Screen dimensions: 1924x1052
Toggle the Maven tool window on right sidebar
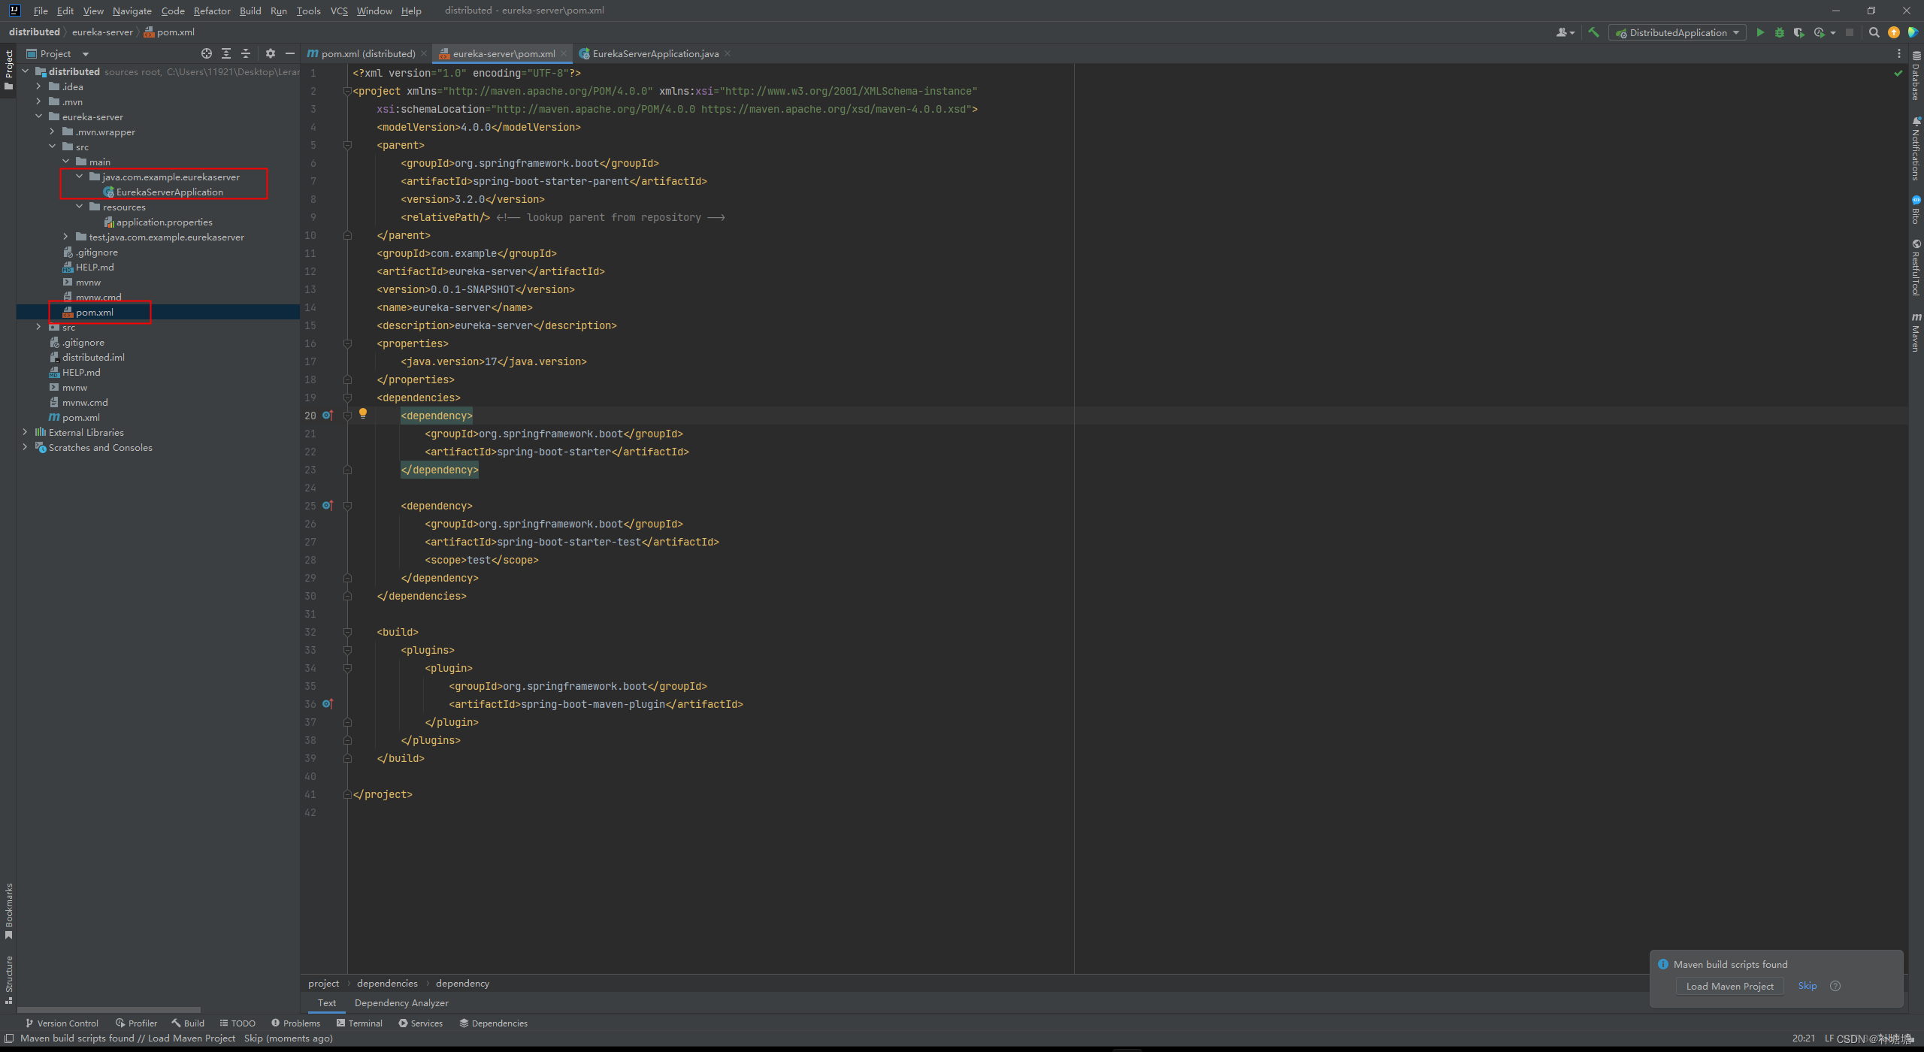pyautogui.click(x=1916, y=333)
